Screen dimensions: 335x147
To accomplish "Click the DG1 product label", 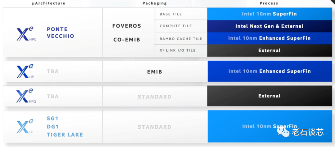I will 53,127.
